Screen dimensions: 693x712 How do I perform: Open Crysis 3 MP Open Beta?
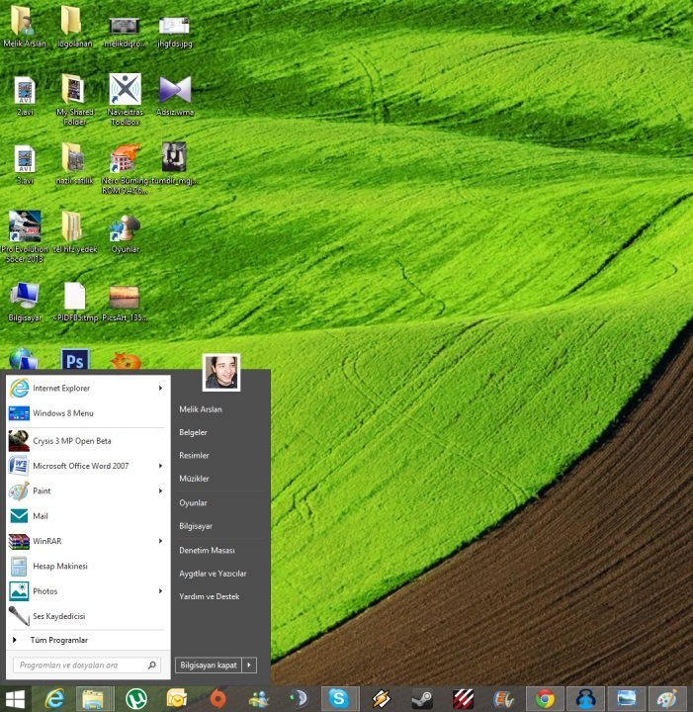(71, 440)
